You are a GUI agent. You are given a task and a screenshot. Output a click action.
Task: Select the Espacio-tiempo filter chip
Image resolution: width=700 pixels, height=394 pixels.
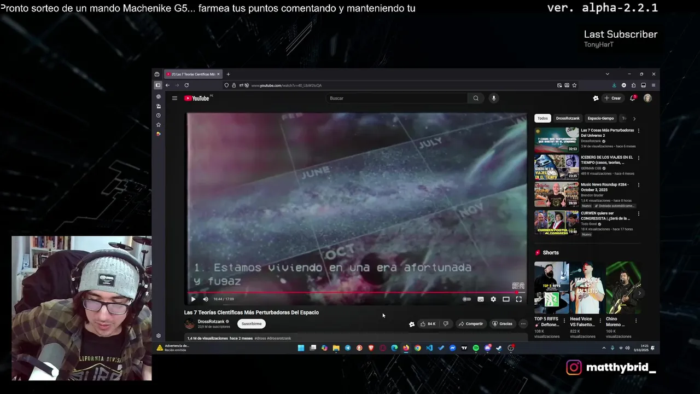pyautogui.click(x=600, y=118)
